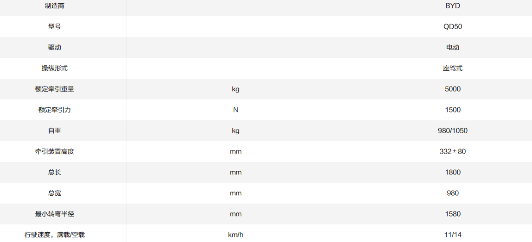
Task: Select the 980/1050 weight value
Action: pyautogui.click(x=452, y=130)
